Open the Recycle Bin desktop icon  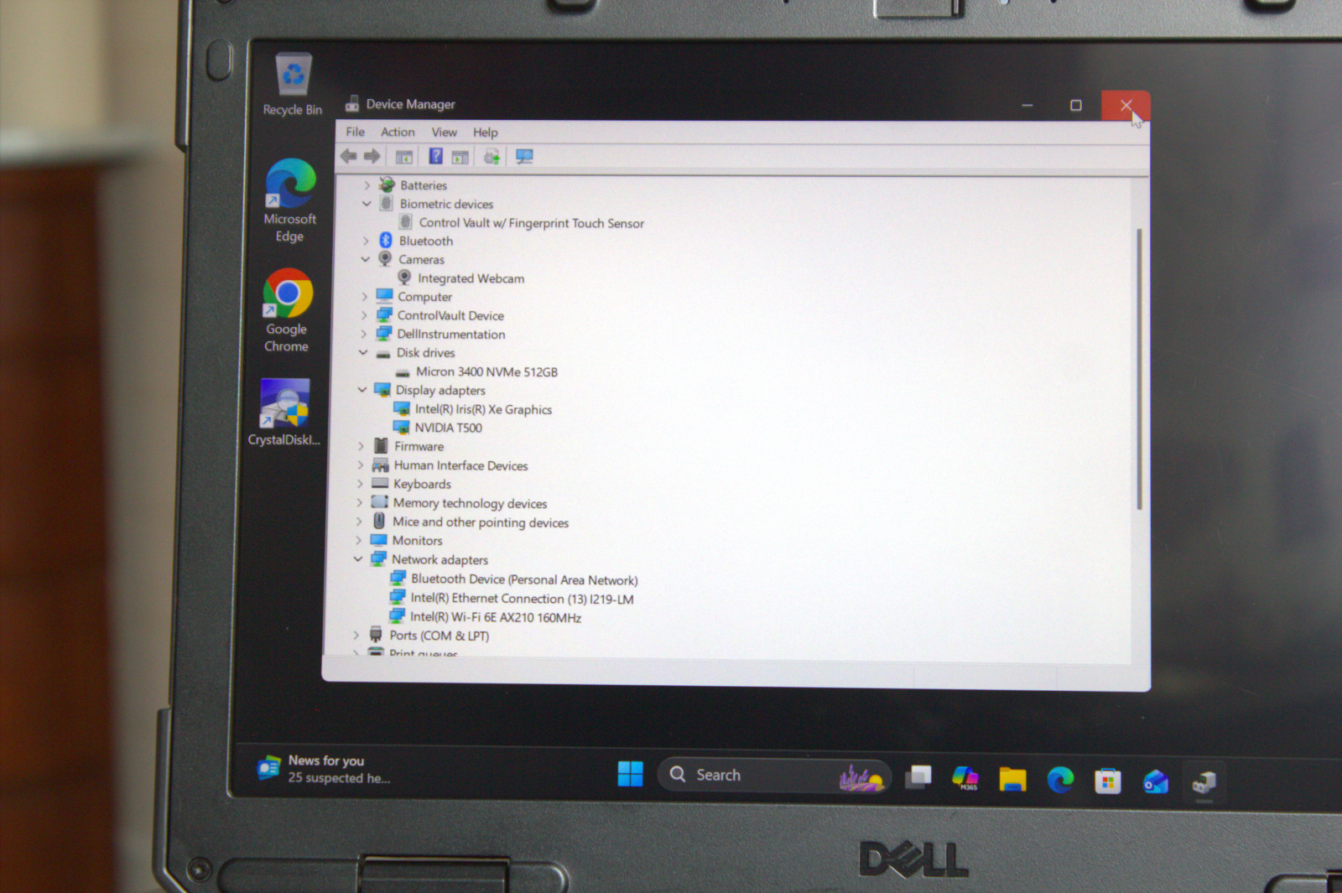(293, 84)
